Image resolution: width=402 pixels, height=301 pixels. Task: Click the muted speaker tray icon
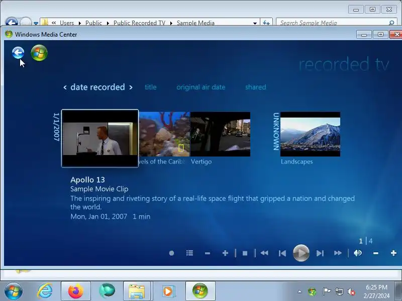pyautogui.click(x=351, y=291)
